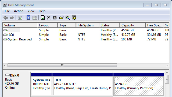Click the Back arrow toolbar icon
The width and height of the screenshot is (172, 97).
pos(6,18)
